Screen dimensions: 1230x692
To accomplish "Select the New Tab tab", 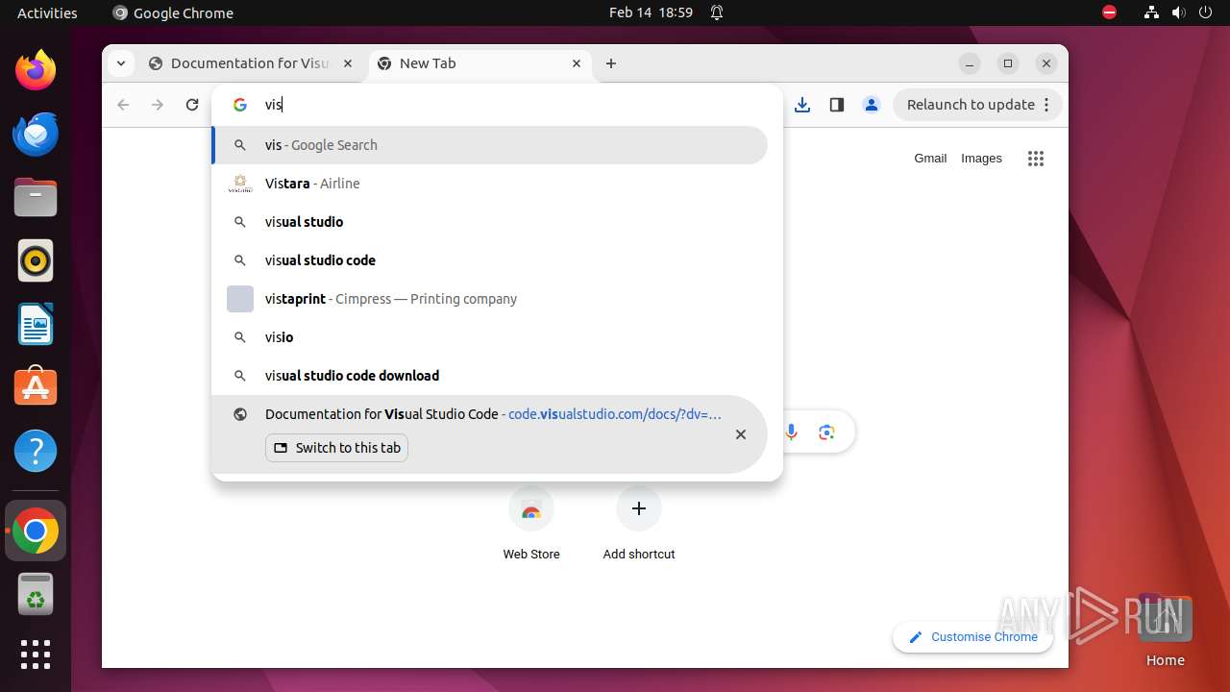I will click(480, 63).
